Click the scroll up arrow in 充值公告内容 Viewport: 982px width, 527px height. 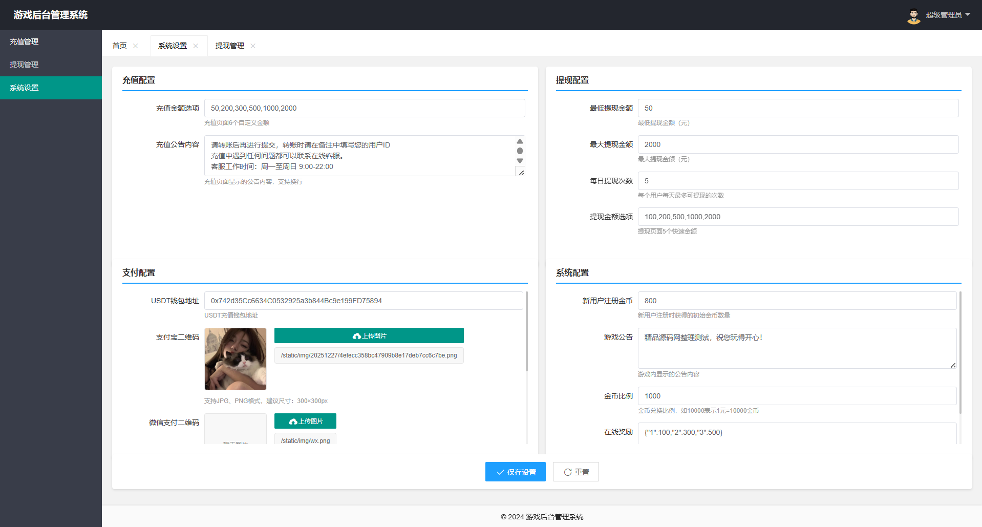520,141
